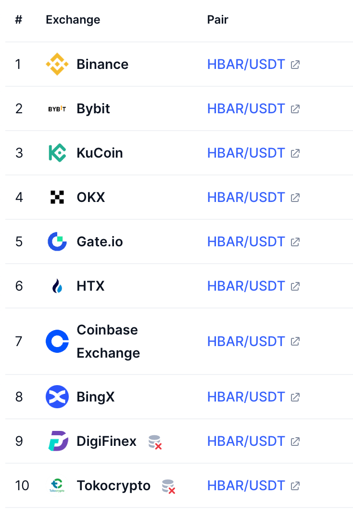Sort by the Pair column header
The height and width of the screenshot is (509, 353).
tap(217, 20)
